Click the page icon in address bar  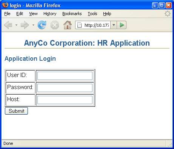click(79, 25)
